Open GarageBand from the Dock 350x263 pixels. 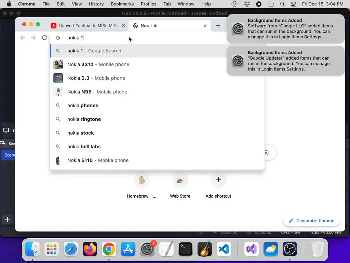click(205, 249)
